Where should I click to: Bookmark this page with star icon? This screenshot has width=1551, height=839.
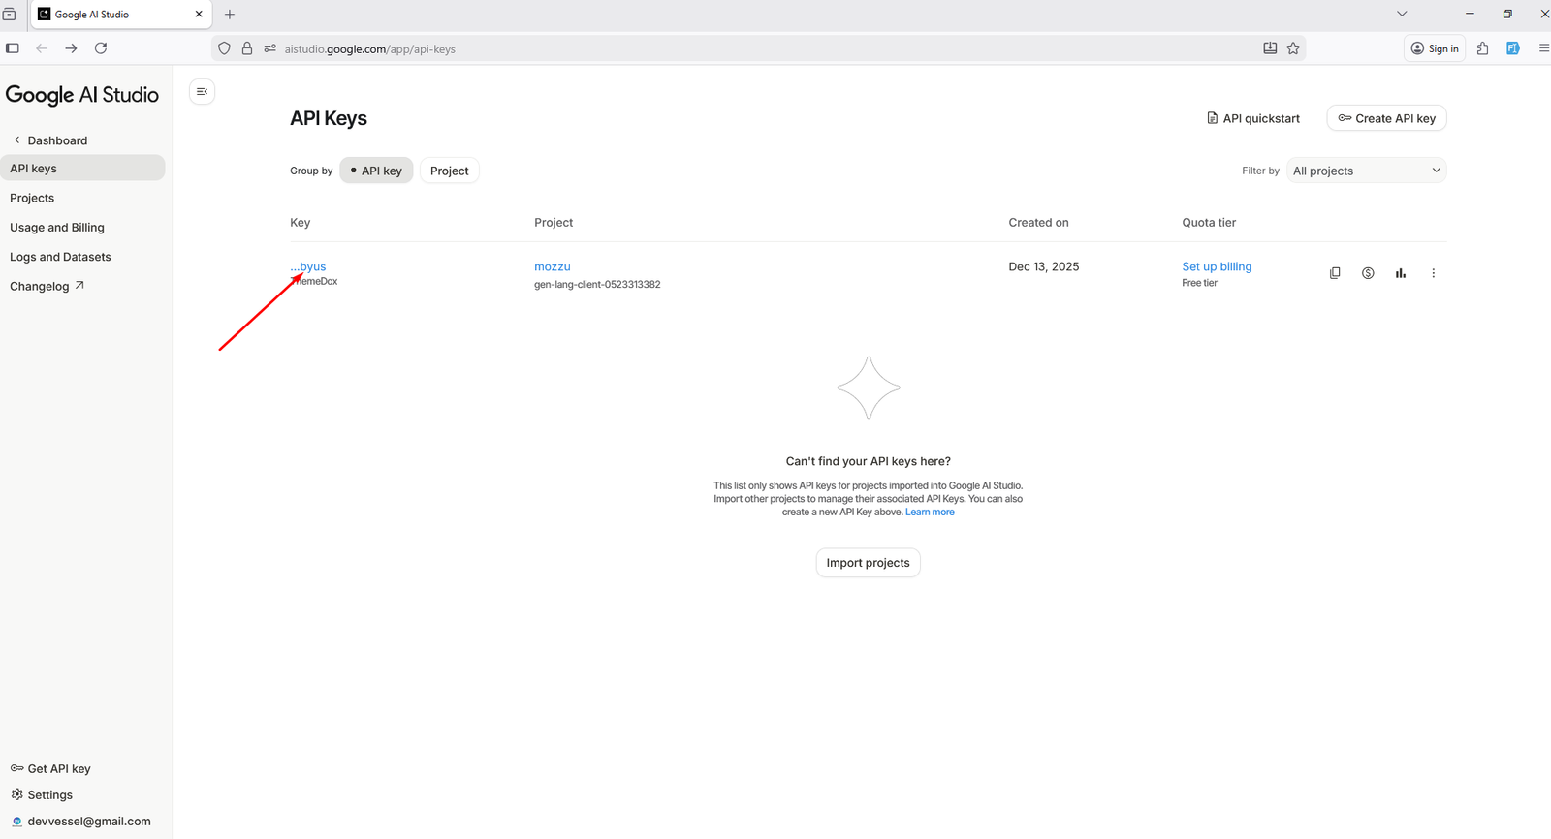[x=1293, y=48]
